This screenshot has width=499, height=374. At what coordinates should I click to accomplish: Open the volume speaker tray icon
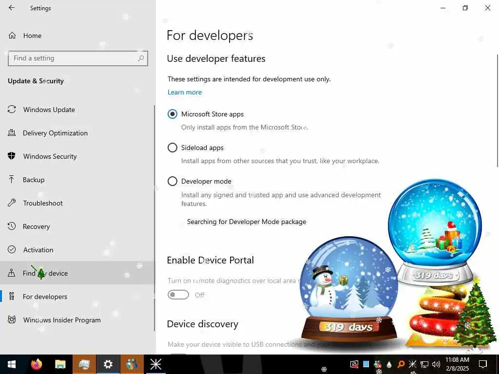(x=436, y=364)
